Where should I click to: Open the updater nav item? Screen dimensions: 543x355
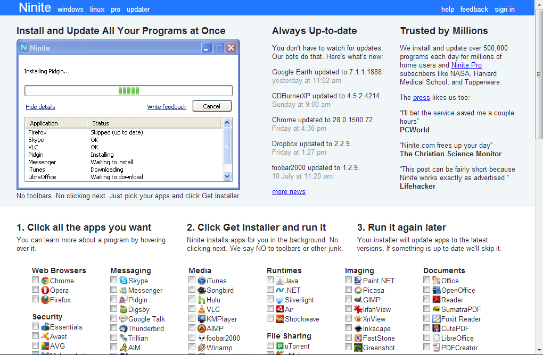(x=138, y=10)
